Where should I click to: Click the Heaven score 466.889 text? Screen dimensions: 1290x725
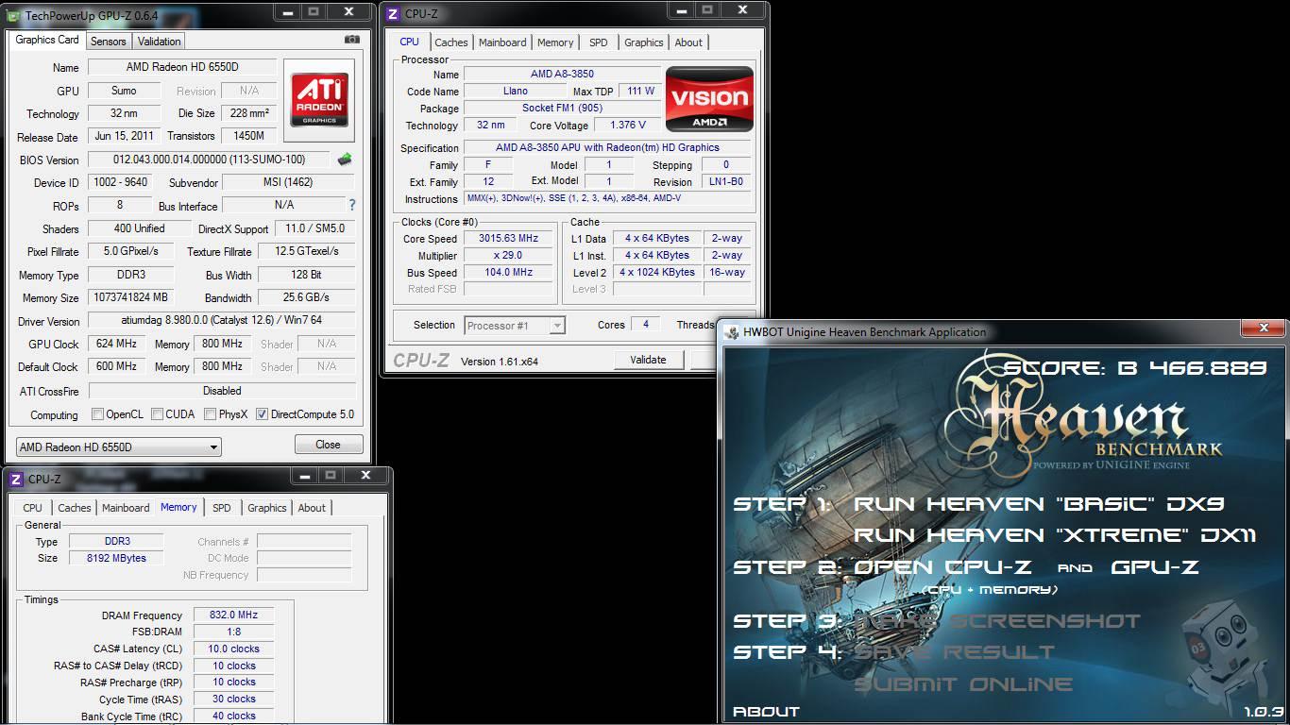(x=1135, y=368)
